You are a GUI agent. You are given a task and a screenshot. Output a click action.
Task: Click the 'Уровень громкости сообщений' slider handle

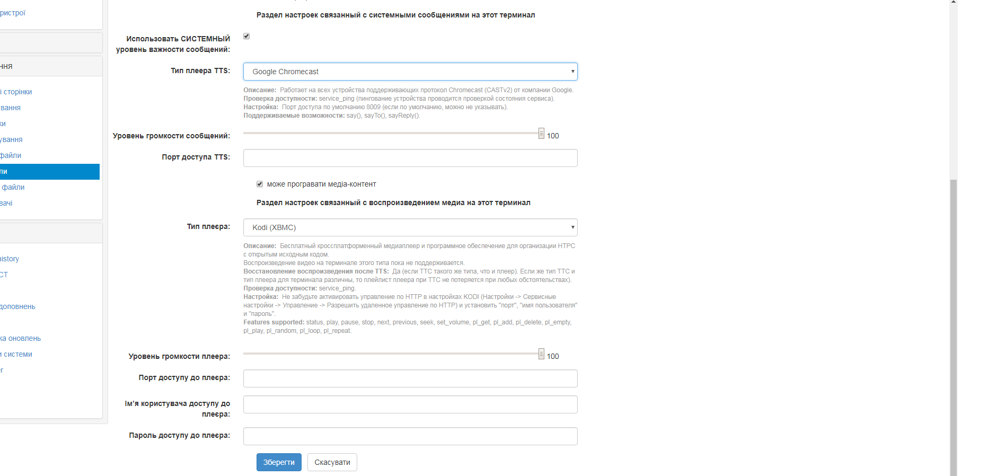[541, 134]
